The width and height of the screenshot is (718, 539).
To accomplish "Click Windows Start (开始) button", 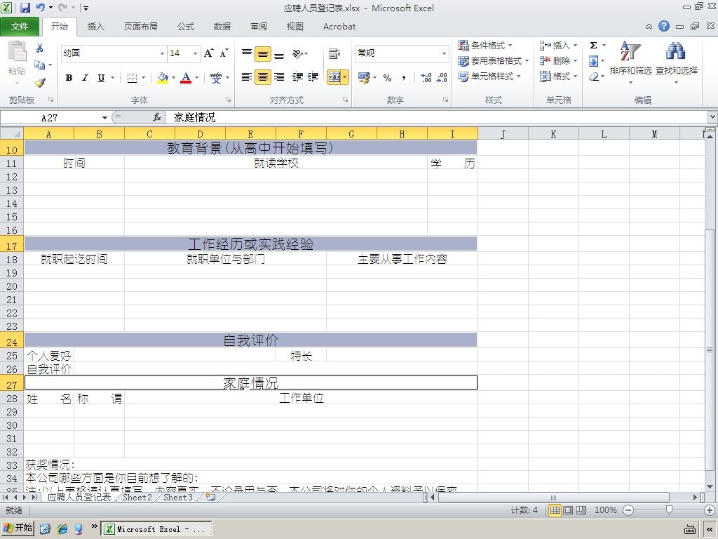I will 18,528.
